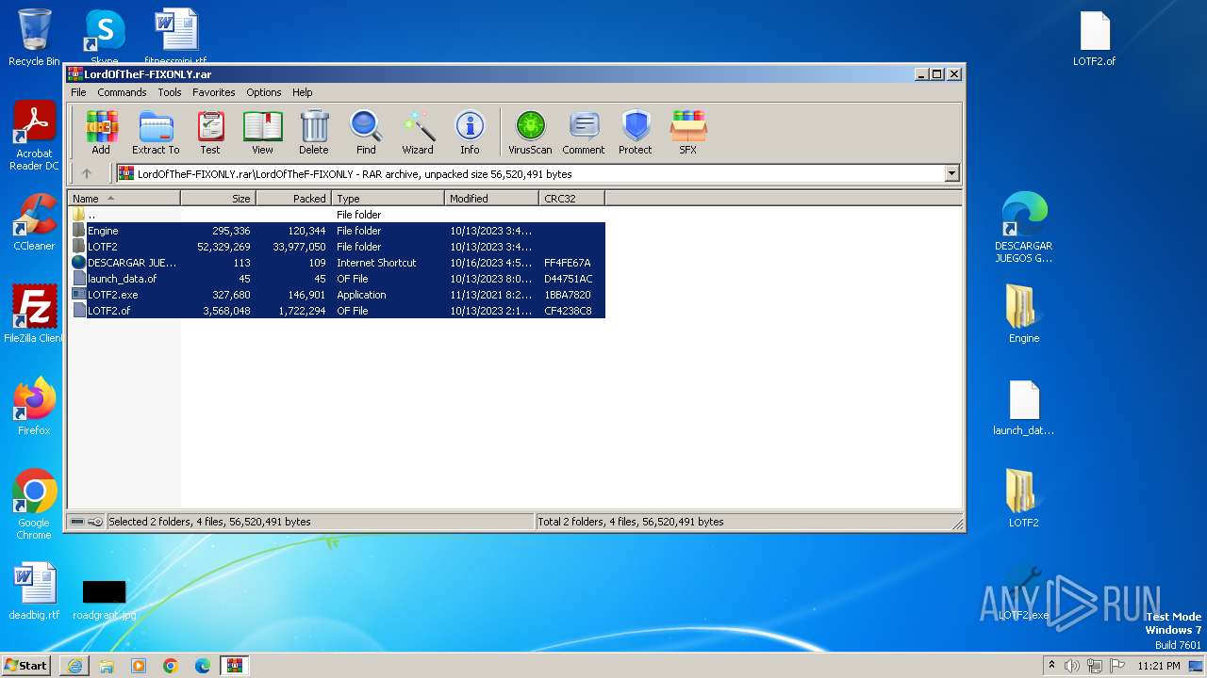Viewport: 1207px width, 678px height.
Task: Sort by the Size column header
Action: (x=218, y=199)
